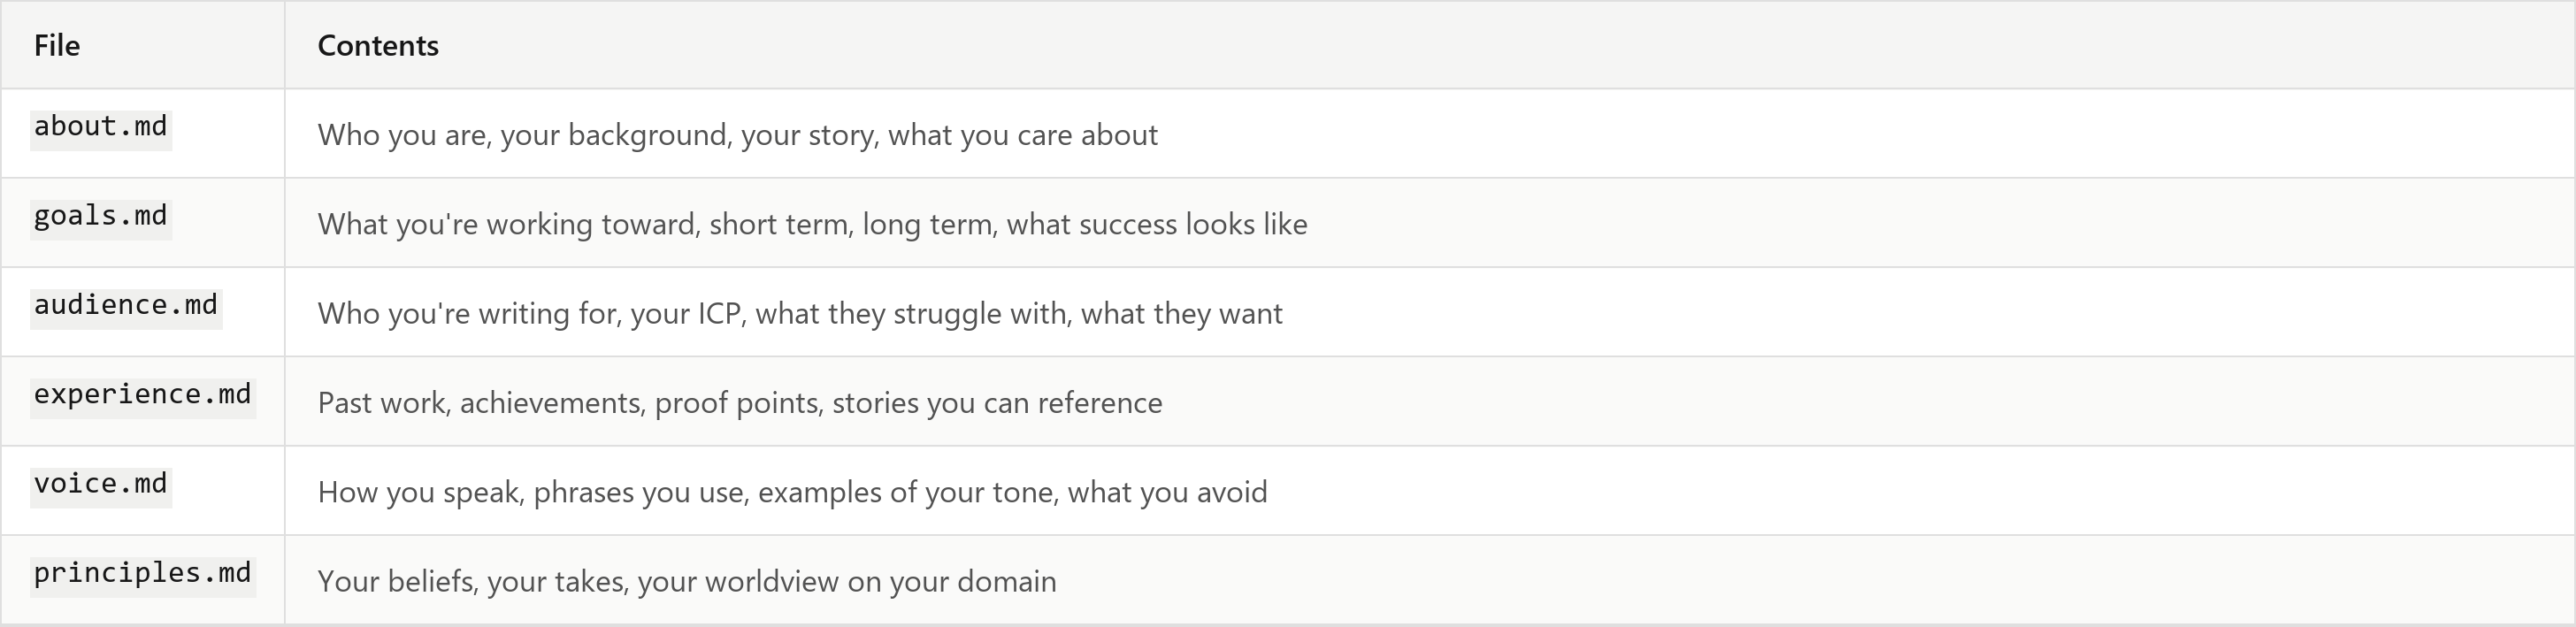Click the experience.md code label

click(x=143, y=396)
